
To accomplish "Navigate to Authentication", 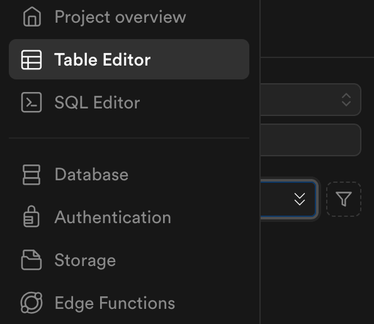I will click(x=113, y=217).
